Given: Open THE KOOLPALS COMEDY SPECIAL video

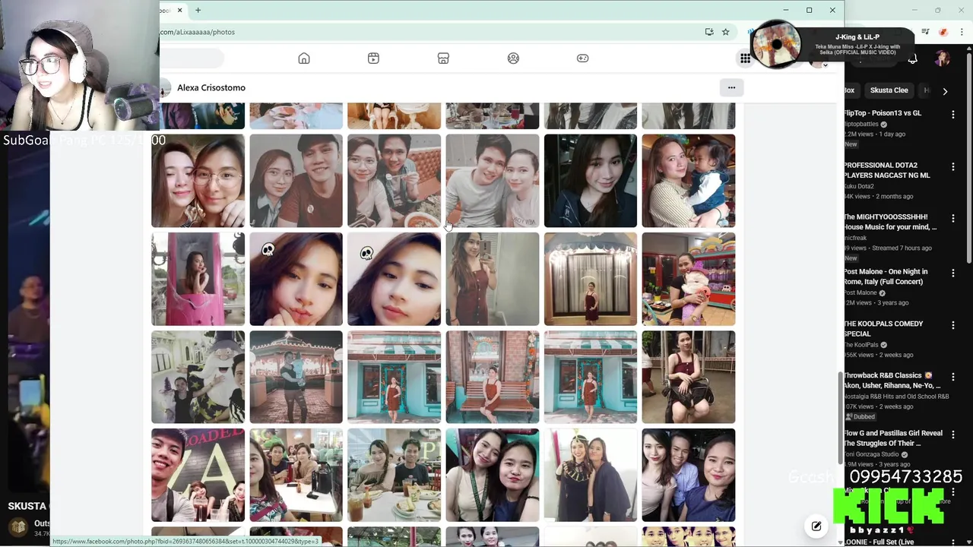Looking at the screenshot, I should click(x=883, y=328).
